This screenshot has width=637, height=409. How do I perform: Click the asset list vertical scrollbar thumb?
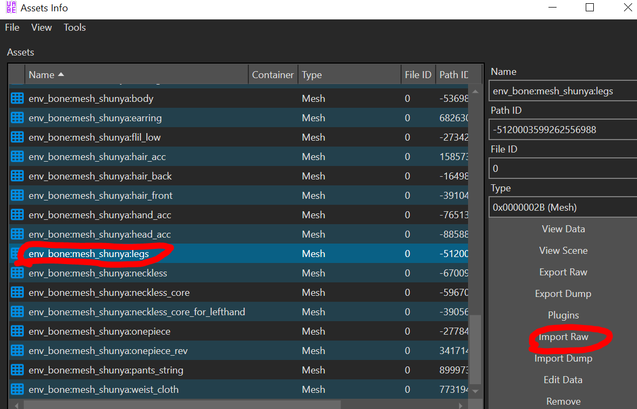(475, 349)
